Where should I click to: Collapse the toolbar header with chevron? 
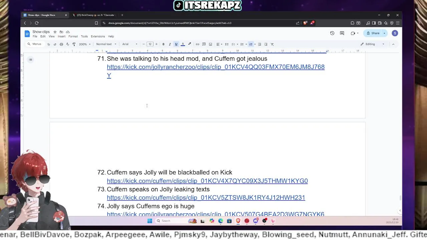[393, 44]
